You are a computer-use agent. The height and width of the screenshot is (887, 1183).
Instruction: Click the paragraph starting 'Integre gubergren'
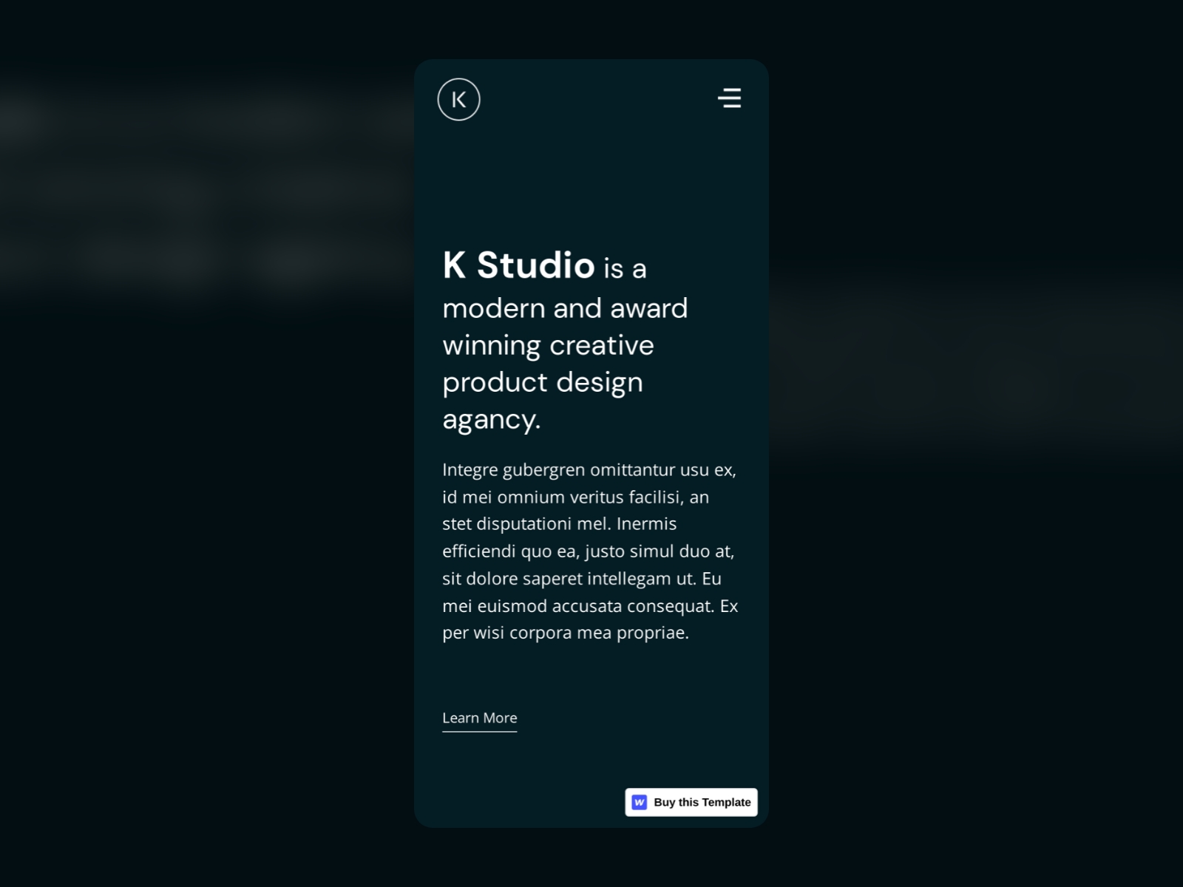(590, 551)
